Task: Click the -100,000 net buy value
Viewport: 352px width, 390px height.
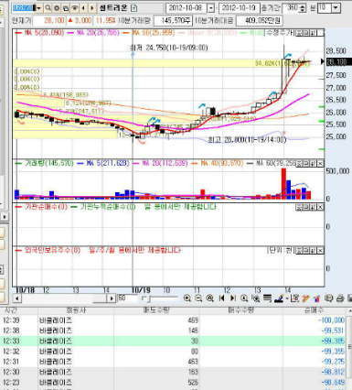Action: pyautogui.click(x=331, y=320)
